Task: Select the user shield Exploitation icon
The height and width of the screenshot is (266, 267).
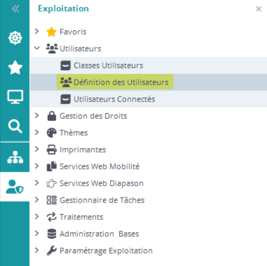Action: tap(15, 187)
